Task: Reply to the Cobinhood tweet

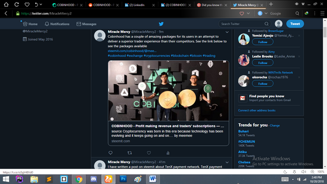Action: [110, 153]
